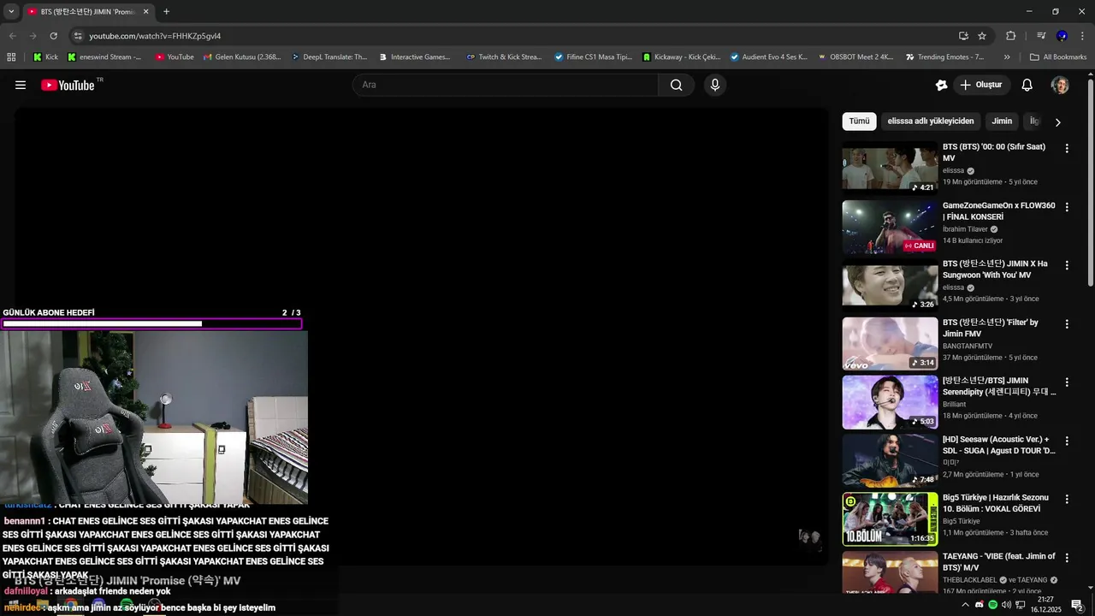
Task: Open the Big5 Türkiye 10.Bölüm thumbnail
Action: (890, 518)
